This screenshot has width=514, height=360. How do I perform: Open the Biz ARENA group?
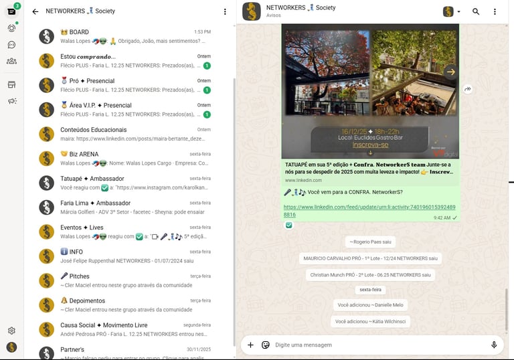pyautogui.click(x=128, y=159)
